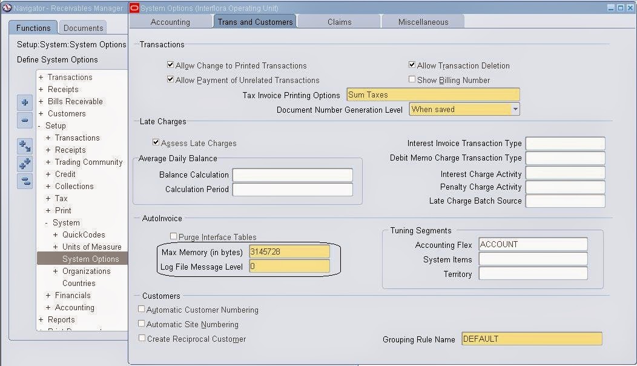
Task: Click Interest Invoice Transaction Type field
Action: click(x=565, y=143)
